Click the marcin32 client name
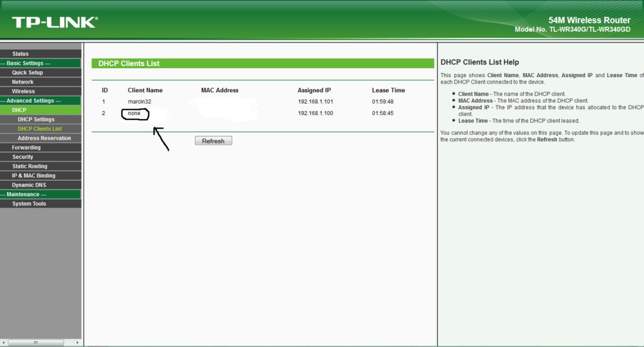Image resolution: width=644 pixels, height=347 pixels. pyautogui.click(x=139, y=102)
